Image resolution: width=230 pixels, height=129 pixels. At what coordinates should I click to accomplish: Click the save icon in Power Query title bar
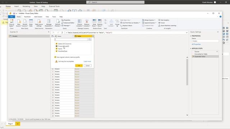(14, 13)
